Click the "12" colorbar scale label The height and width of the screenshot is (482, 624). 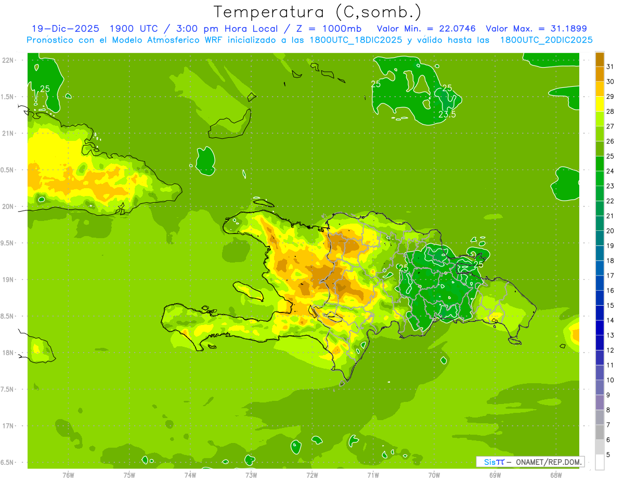(x=610, y=350)
